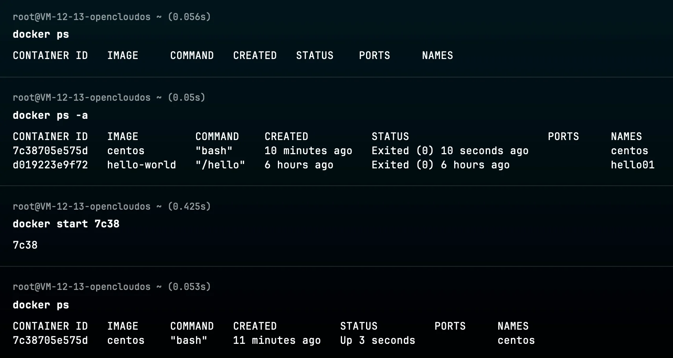
Task: Select the "Up 3 seconds" status text
Action: pyautogui.click(x=377, y=340)
